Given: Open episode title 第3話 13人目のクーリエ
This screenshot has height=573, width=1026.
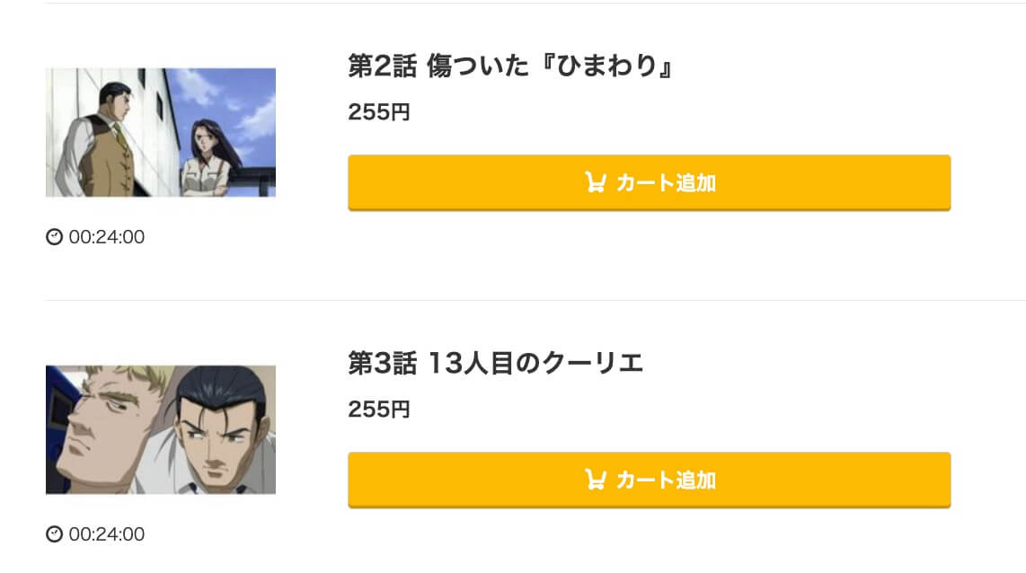Looking at the screenshot, I should pyautogui.click(x=499, y=363).
